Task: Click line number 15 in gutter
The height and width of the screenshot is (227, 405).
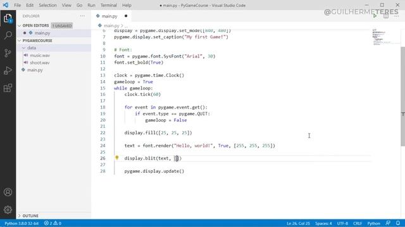Action: coord(103,88)
